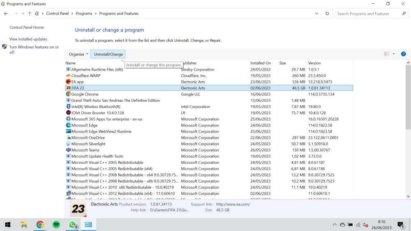Open the Windows Start button

point(7,224)
